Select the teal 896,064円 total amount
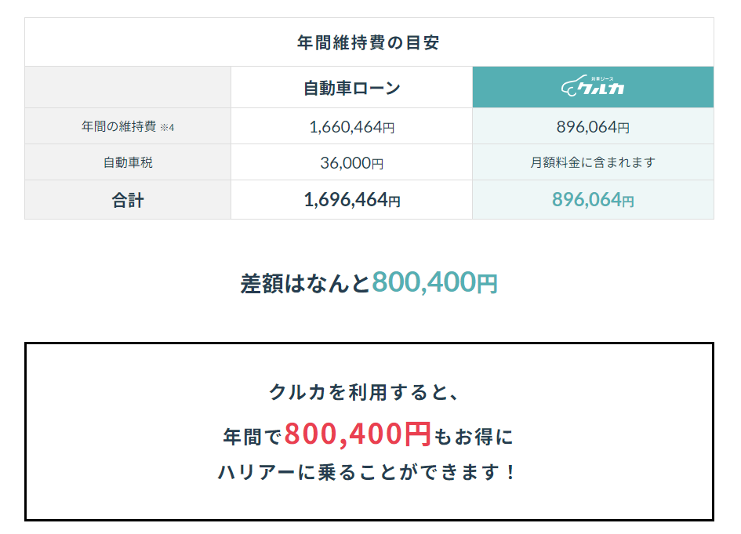This screenshot has height=534, width=741. tap(593, 200)
